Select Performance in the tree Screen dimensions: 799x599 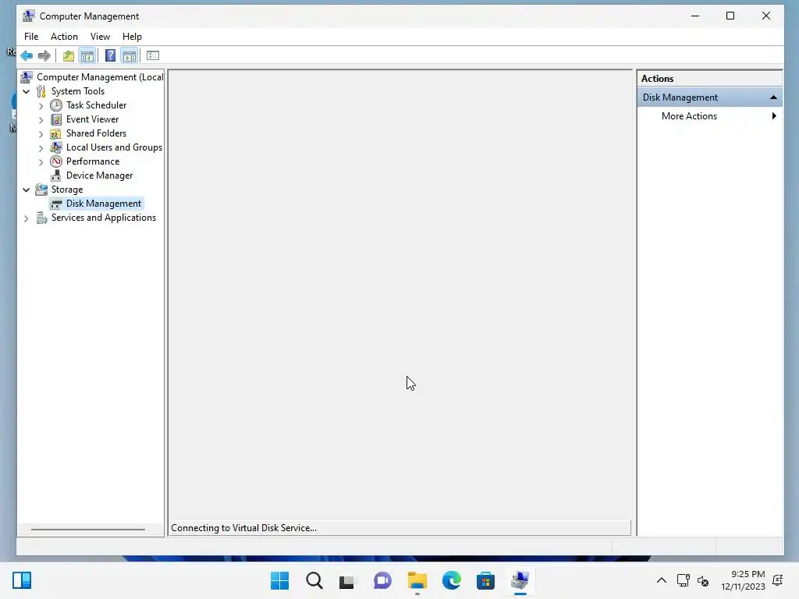[93, 161]
